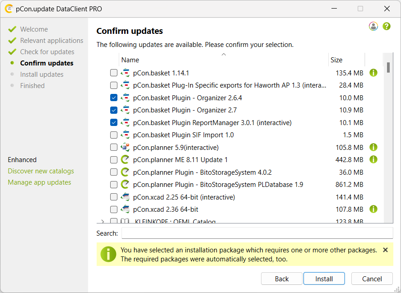The height and width of the screenshot is (293, 401).
Task: Click the Install button
Action: (x=324, y=279)
